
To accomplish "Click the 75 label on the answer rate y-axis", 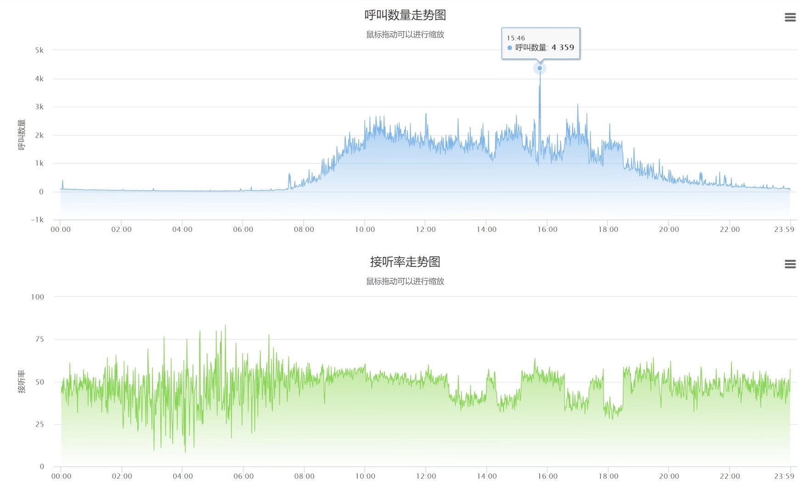I will 39,339.
